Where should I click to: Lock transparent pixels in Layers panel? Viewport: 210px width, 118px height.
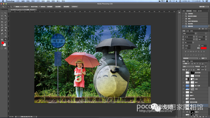(187, 70)
